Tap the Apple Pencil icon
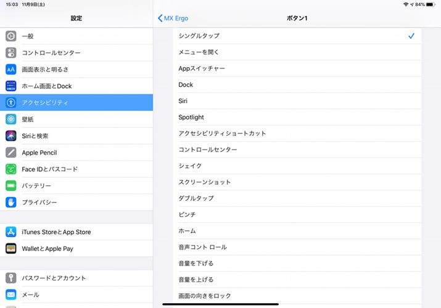 (x=11, y=153)
